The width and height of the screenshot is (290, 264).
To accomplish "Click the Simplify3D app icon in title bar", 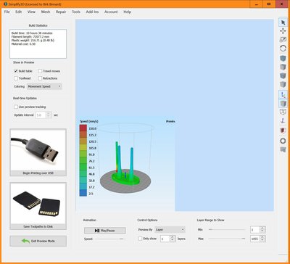I will [6, 4].
